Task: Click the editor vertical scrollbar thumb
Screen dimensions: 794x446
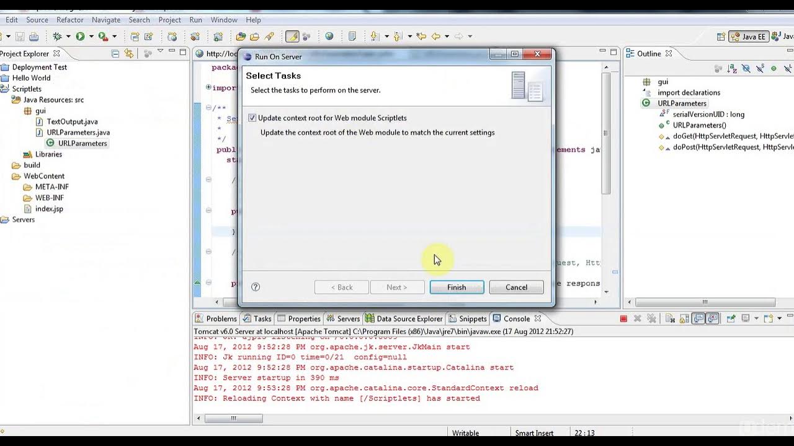Action: pos(606,133)
